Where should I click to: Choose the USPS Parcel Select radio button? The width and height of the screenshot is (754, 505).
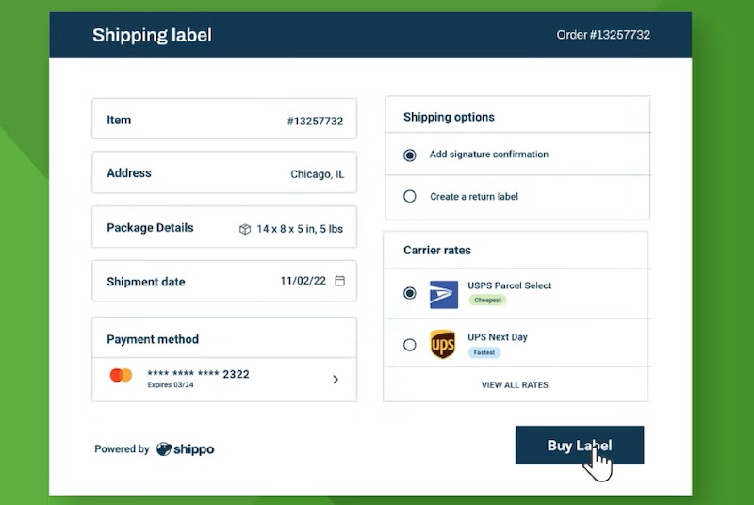click(410, 293)
